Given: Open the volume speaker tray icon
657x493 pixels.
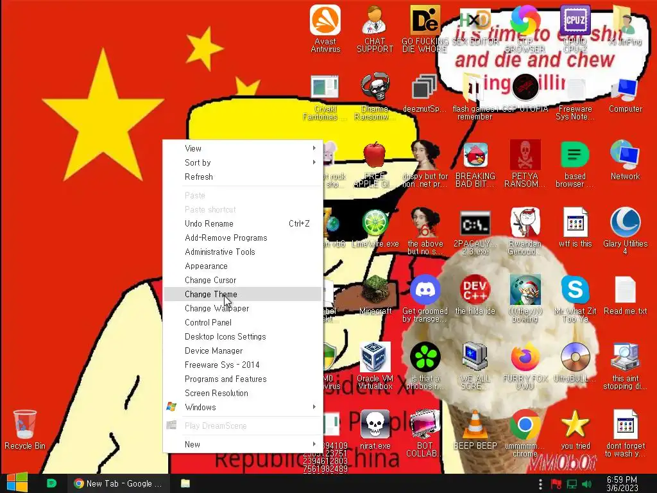Looking at the screenshot, I should [x=587, y=485].
